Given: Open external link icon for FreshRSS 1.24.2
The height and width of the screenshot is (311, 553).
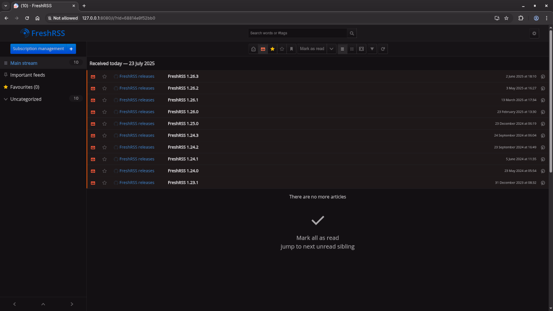Looking at the screenshot, I should click(x=543, y=147).
